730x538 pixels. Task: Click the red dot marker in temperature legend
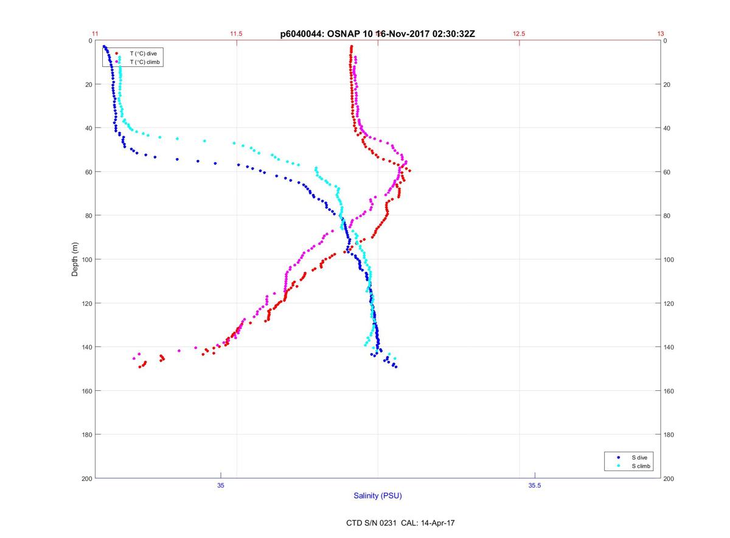pyautogui.click(x=116, y=53)
